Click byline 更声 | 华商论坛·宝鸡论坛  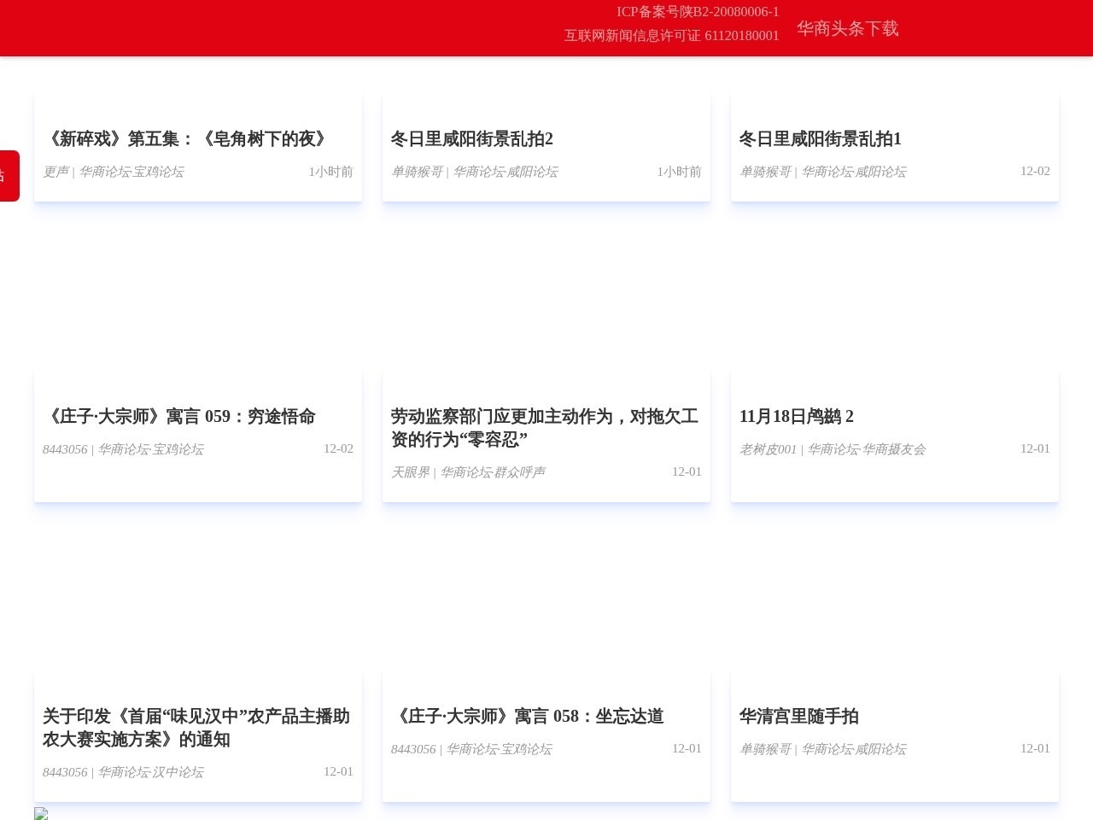click(x=114, y=172)
